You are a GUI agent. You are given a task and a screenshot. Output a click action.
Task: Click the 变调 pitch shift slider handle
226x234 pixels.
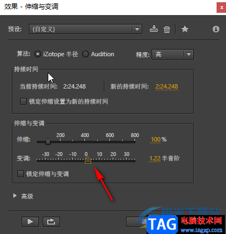coord(88,160)
